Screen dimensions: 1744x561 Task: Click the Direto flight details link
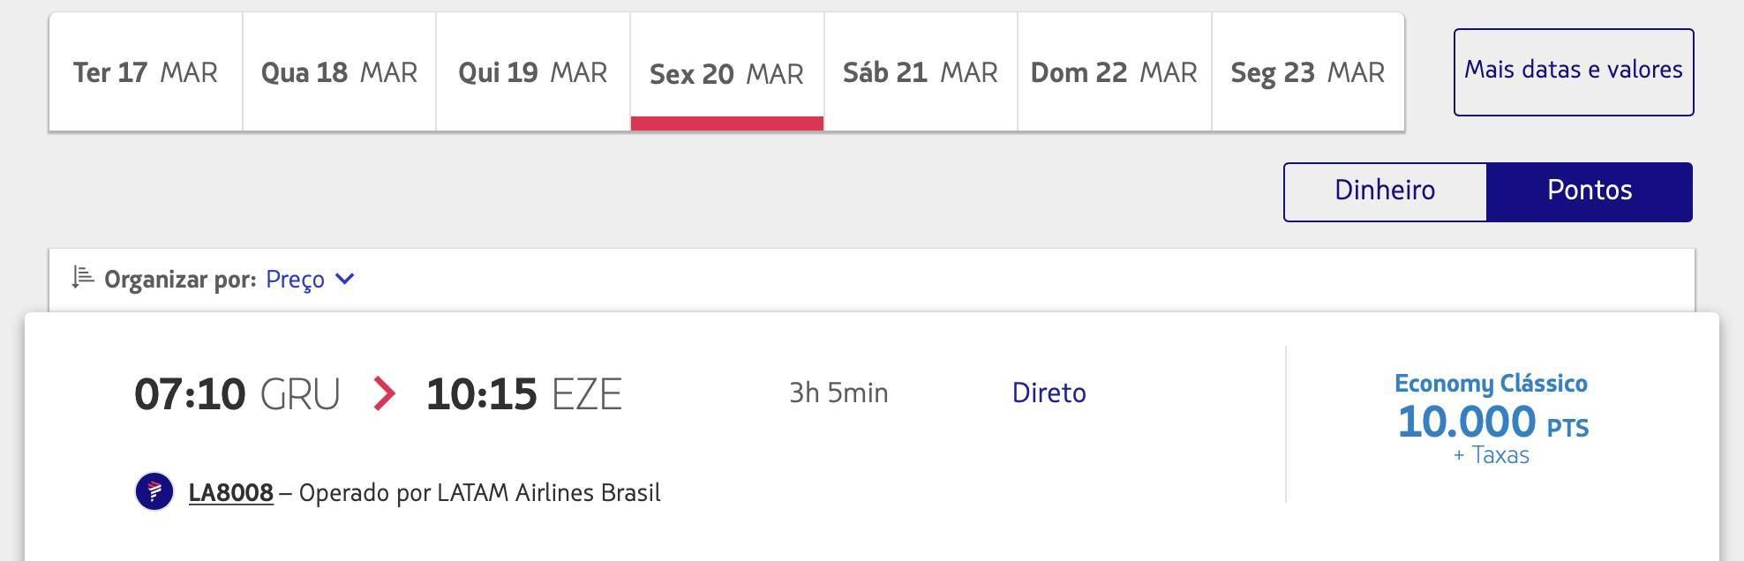click(1049, 393)
